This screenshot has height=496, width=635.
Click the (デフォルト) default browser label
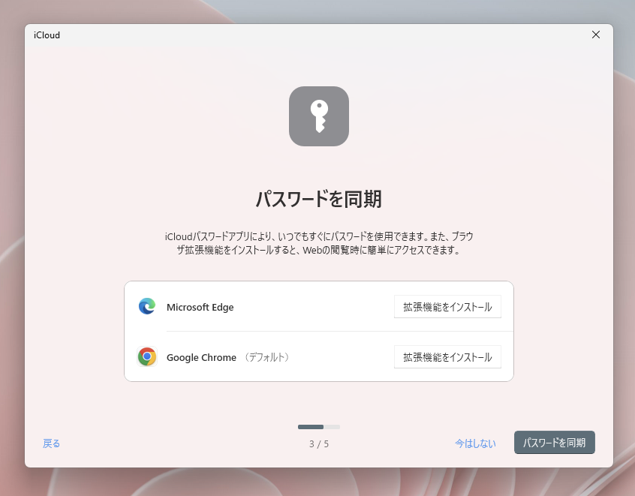tap(266, 357)
